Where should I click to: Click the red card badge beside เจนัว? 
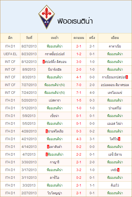[x=118, y=170]
